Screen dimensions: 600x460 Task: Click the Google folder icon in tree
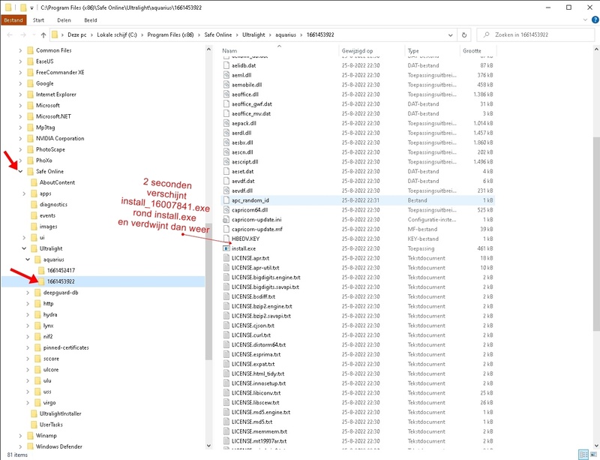30,83
